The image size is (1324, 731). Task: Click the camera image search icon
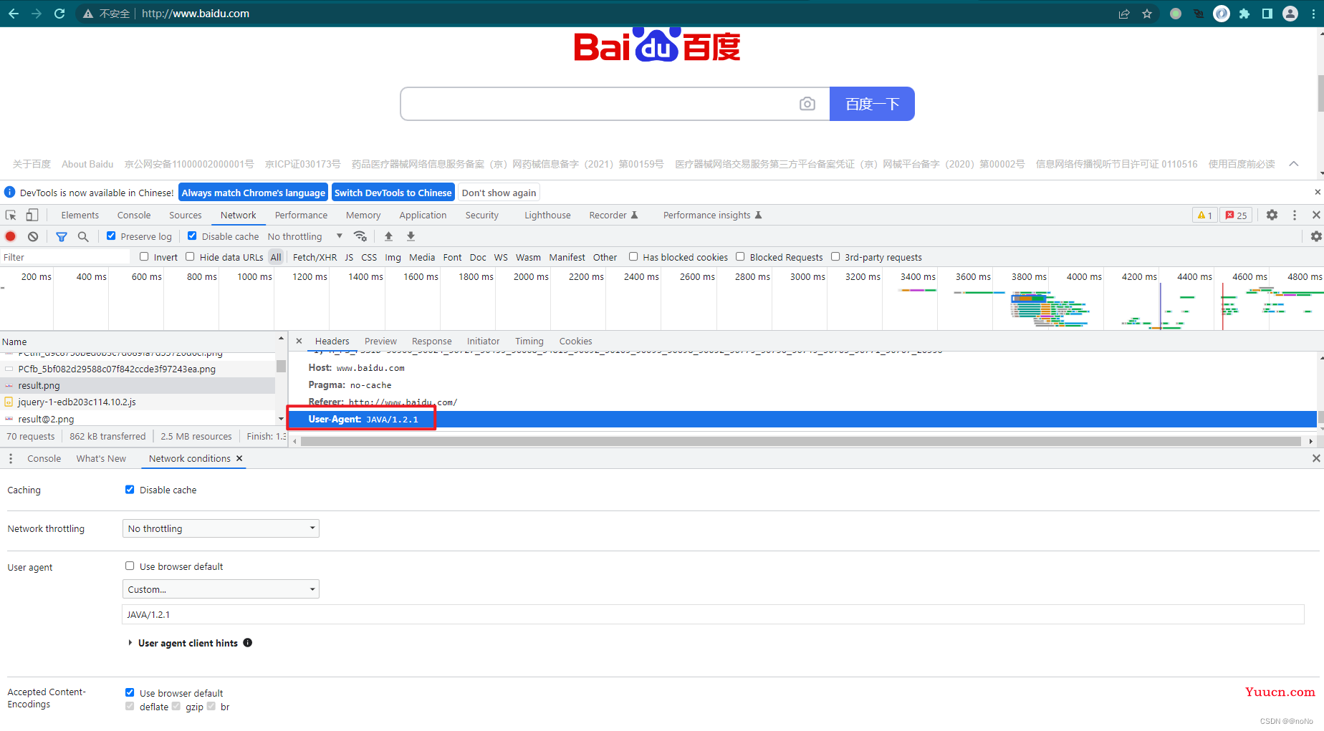tap(807, 104)
